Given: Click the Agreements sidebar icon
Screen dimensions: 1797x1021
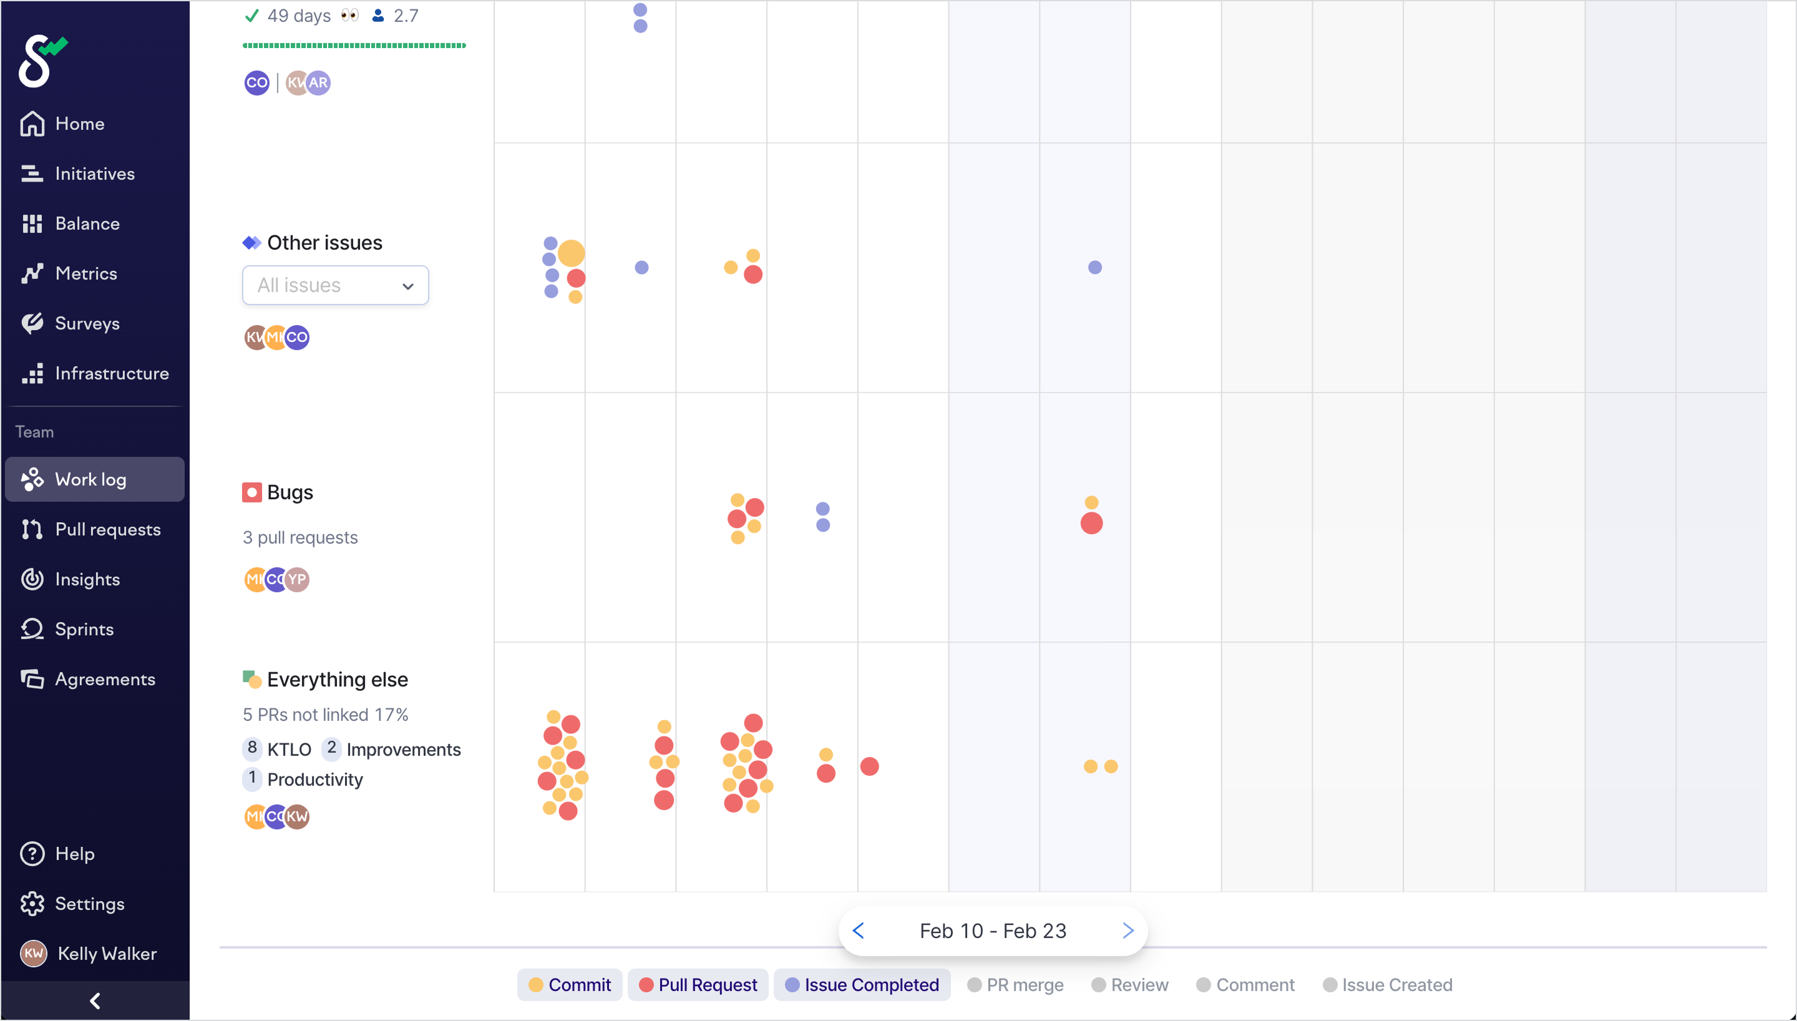Looking at the screenshot, I should pos(32,679).
